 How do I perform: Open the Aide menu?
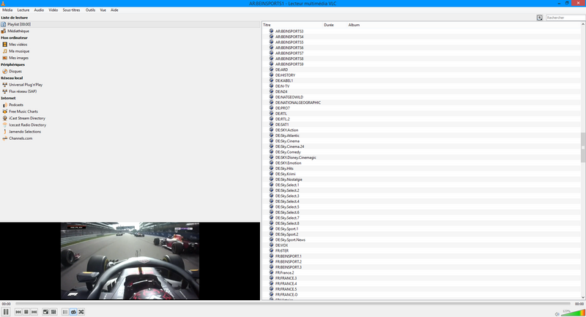click(x=114, y=10)
